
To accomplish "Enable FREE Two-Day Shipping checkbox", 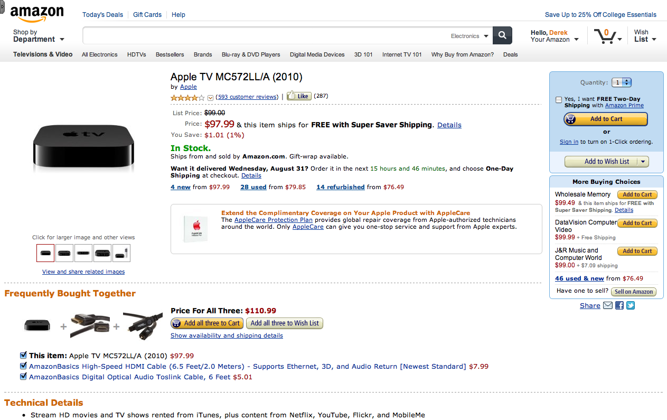I will click(x=559, y=99).
